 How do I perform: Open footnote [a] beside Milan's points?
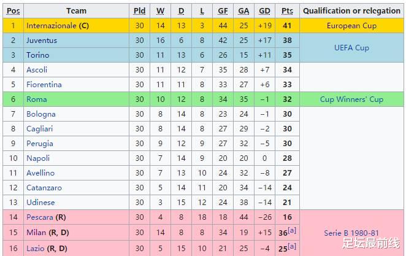tap(293, 230)
